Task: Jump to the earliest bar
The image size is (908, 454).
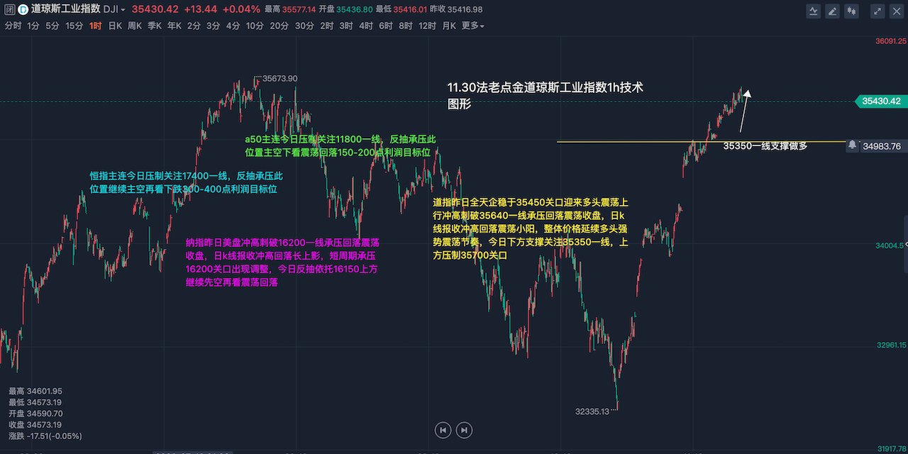Action: click(443, 429)
